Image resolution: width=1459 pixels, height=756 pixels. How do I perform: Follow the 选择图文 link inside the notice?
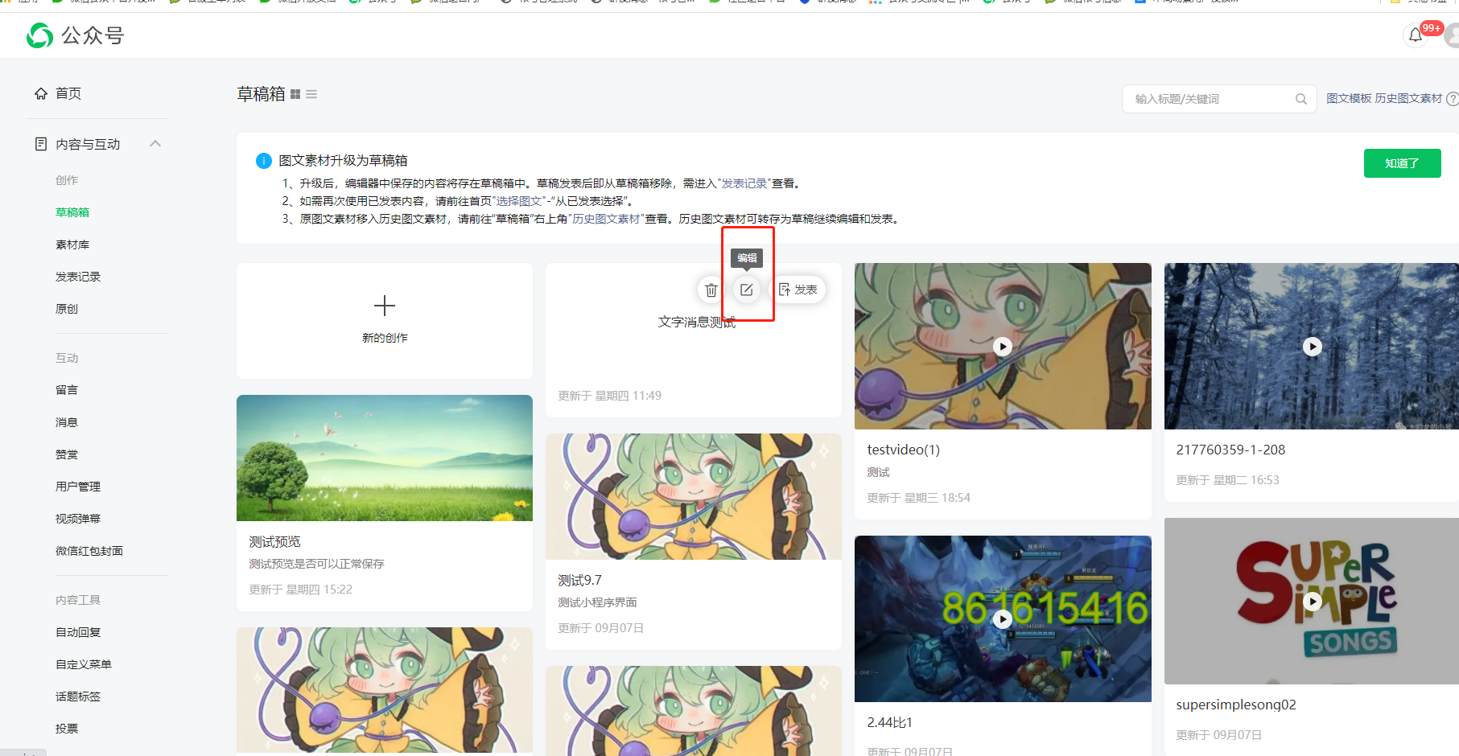click(519, 201)
